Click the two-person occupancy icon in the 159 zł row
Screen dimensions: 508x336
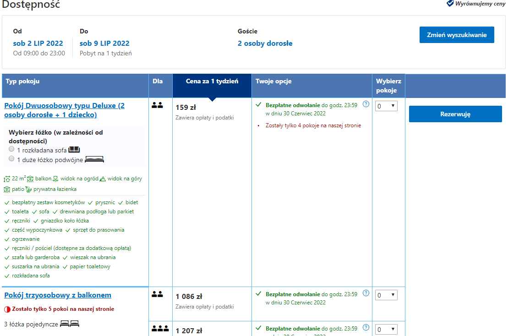point(157,105)
